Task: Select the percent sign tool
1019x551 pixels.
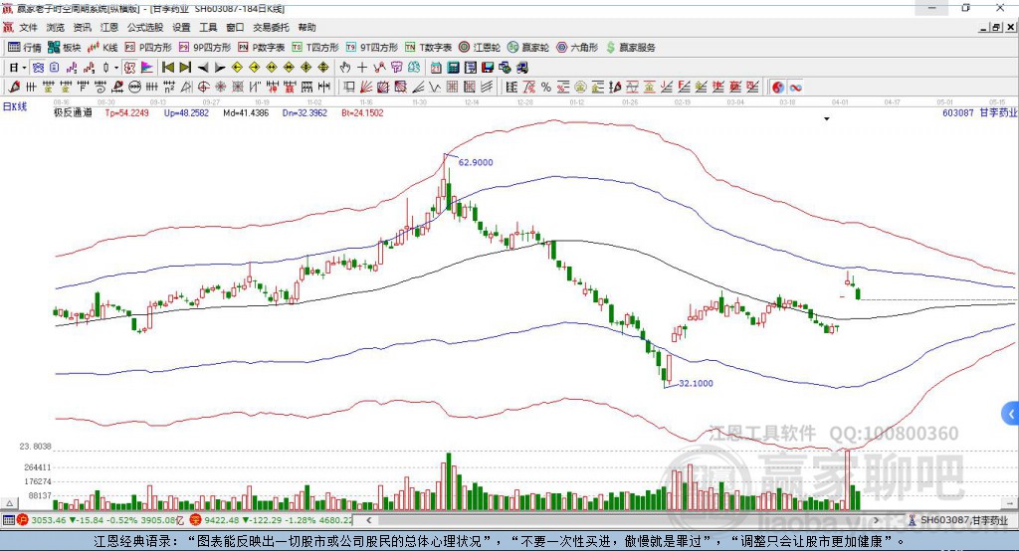Action: 546,87
